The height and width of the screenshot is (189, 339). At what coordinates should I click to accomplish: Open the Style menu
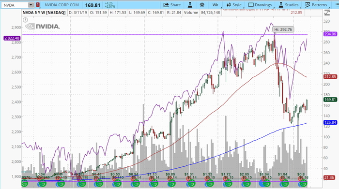click(234, 5)
